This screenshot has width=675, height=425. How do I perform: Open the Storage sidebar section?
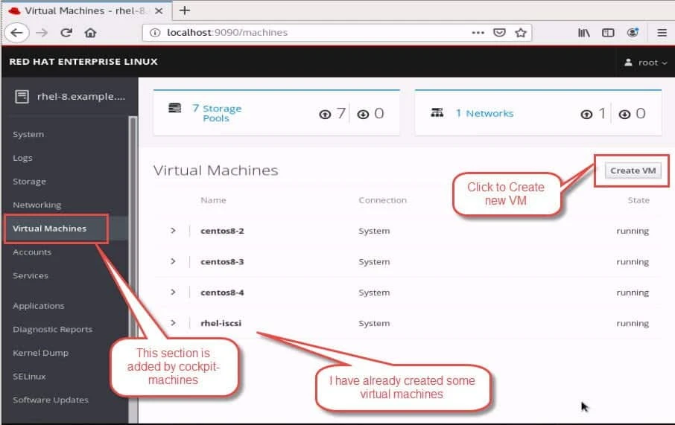[29, 182]
